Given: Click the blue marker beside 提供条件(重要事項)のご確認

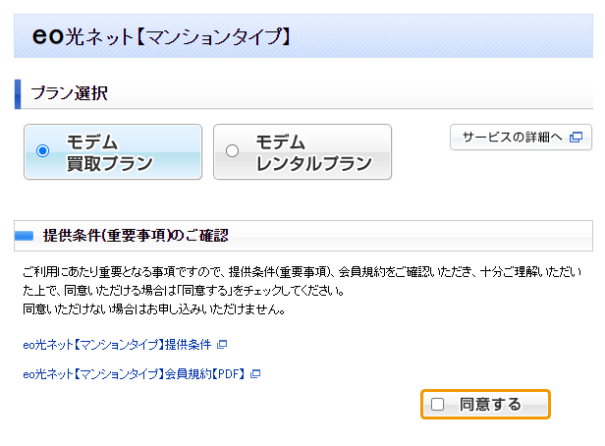Looking at the screenshot, I should (24, 236).
